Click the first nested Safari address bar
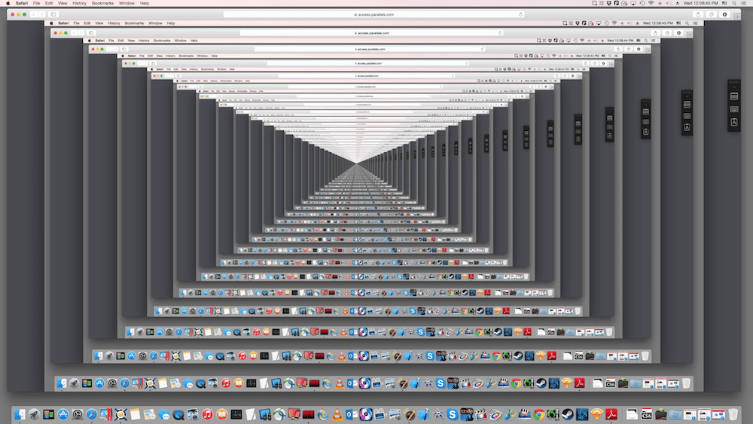 [x=372, y=33]
